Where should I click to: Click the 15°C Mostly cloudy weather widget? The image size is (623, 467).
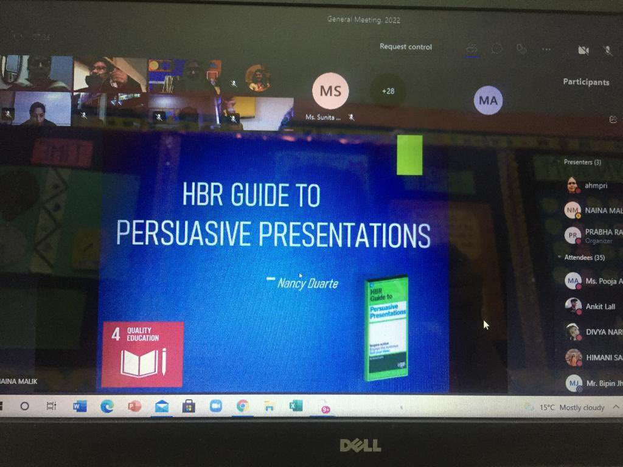(565, 407)
